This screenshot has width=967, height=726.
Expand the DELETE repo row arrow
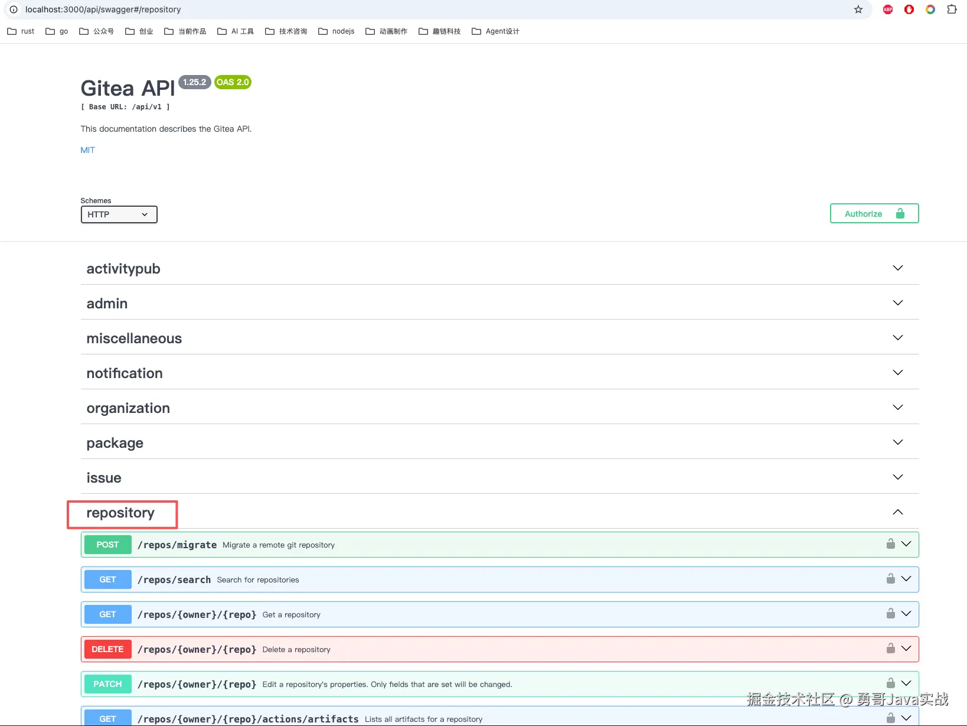tap(906, 649)
